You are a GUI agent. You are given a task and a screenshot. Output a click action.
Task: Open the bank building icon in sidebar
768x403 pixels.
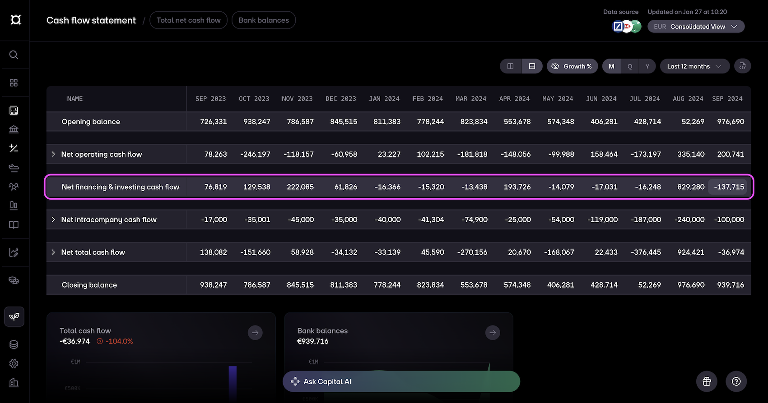(x=14, y=129)
